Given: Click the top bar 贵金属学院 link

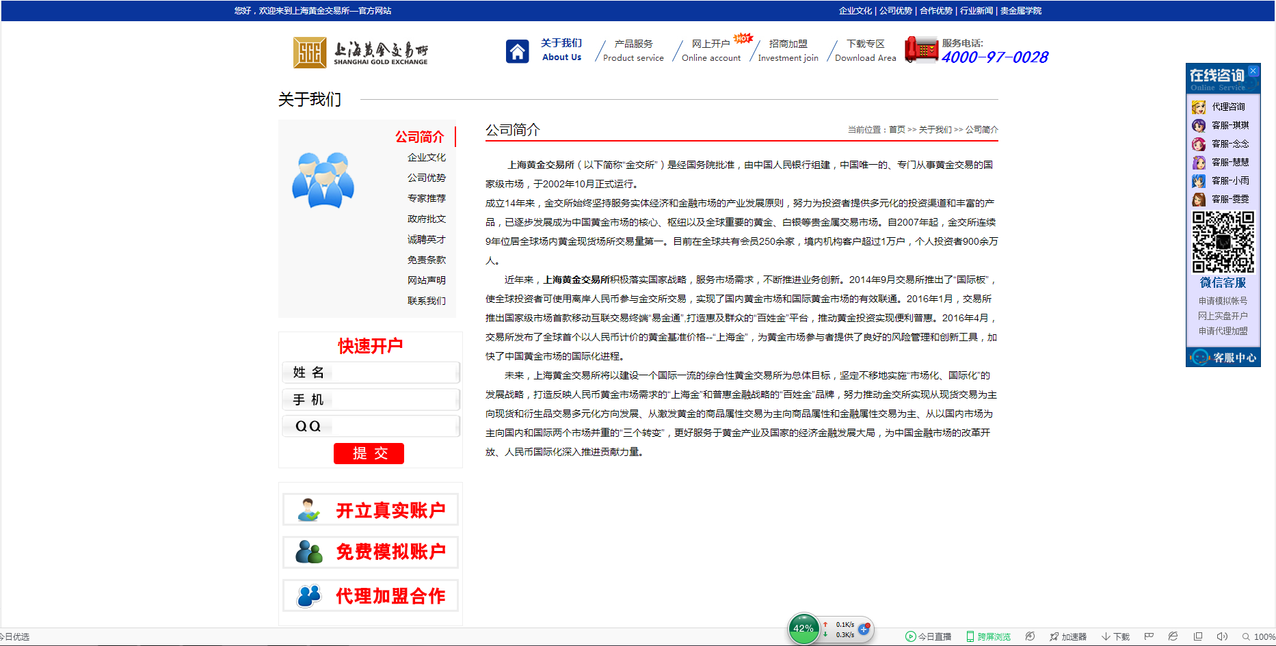Looking at the screenshot, I should click(x=1021, y=11).
